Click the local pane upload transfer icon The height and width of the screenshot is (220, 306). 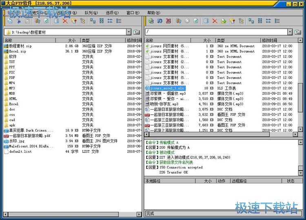[x=38, y=21]
